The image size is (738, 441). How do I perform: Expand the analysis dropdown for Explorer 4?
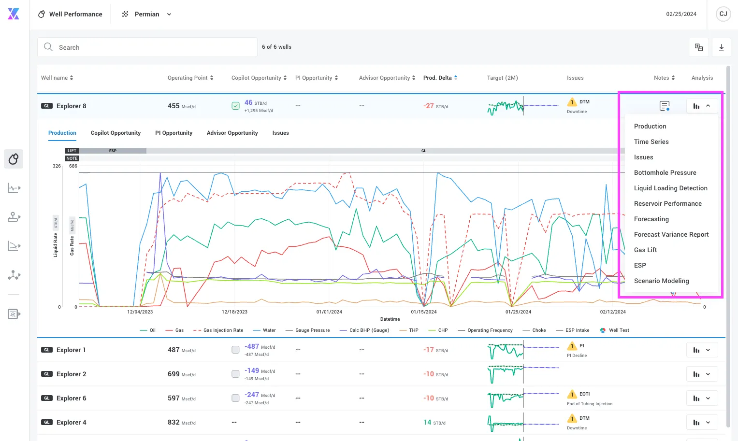(702, 422)
